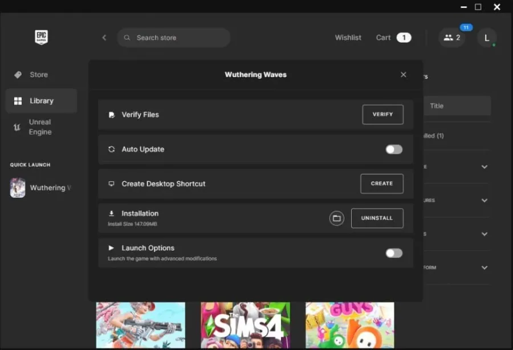Expand the Platform filter chevron
The width and height of the screenshot is (513, 350).
pos(484,267)
